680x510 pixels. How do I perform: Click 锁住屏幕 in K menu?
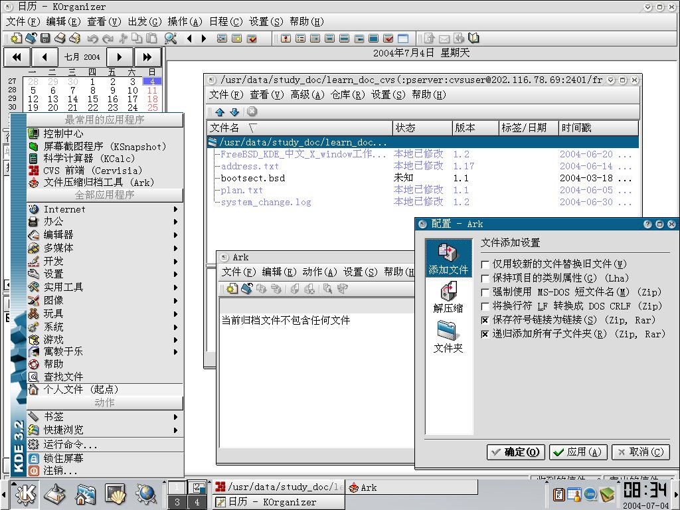click(106, 458)
